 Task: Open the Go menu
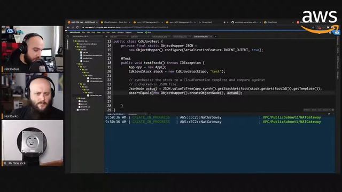[103, 33]
